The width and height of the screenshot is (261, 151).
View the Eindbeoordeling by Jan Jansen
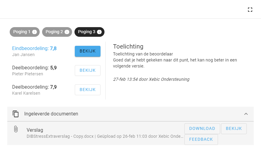pos(88,51)
